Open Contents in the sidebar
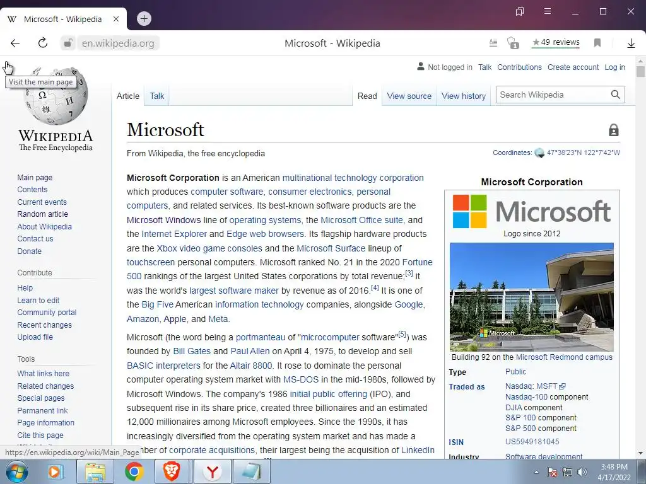The height and width of the screenshot is (484, 646). (33, 189)
